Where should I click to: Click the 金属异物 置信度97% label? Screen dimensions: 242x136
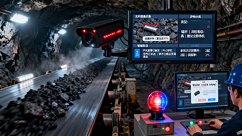[x=156, y=39]
